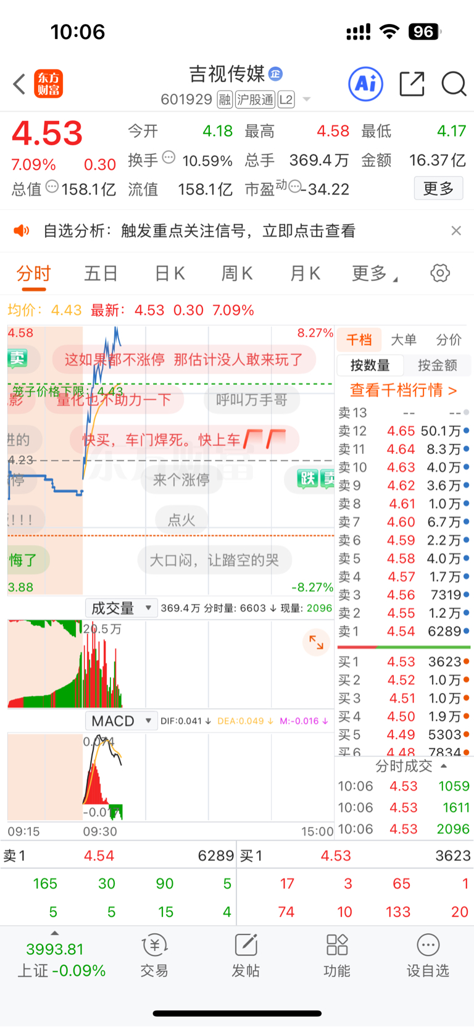Switch to the 周K tab
This screenshot has height=1027, width=474.
click(x=237, y=274)
